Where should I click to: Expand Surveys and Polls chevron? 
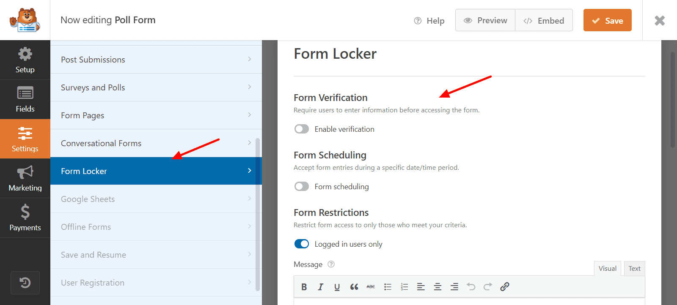(250, 87)
